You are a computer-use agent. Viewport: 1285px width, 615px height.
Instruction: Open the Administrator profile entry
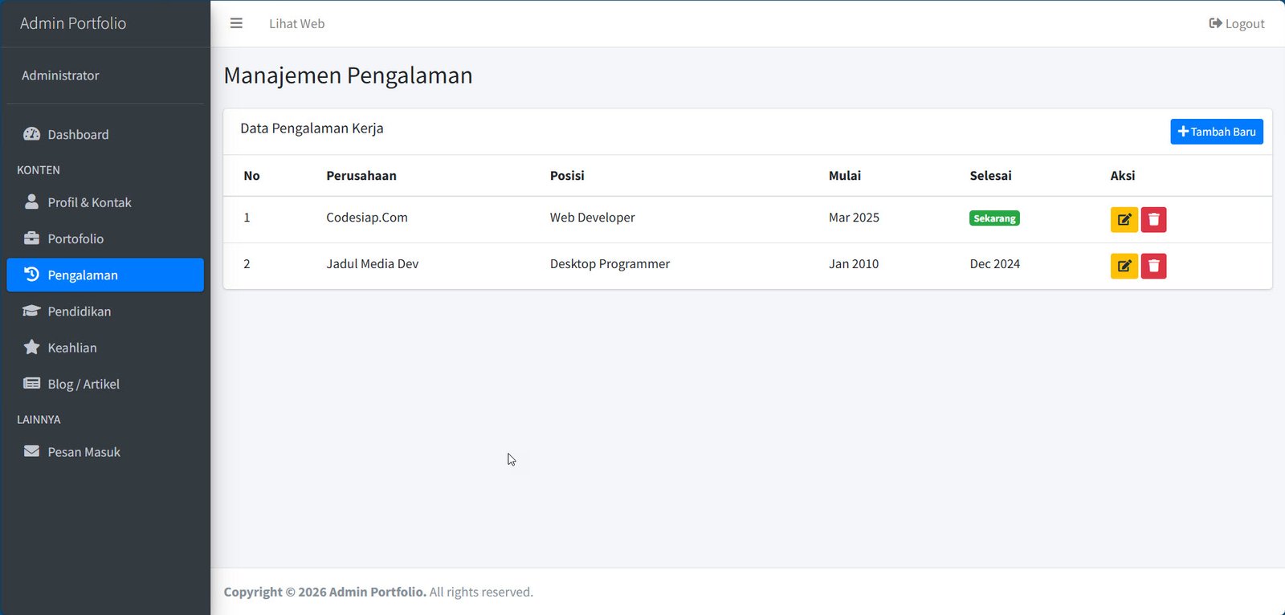point(60,75)
